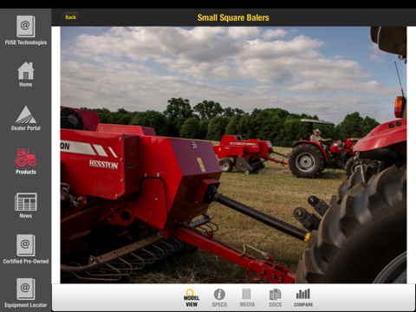Open the Specs tab
The image size is (416, 312).
click(219, 298)
